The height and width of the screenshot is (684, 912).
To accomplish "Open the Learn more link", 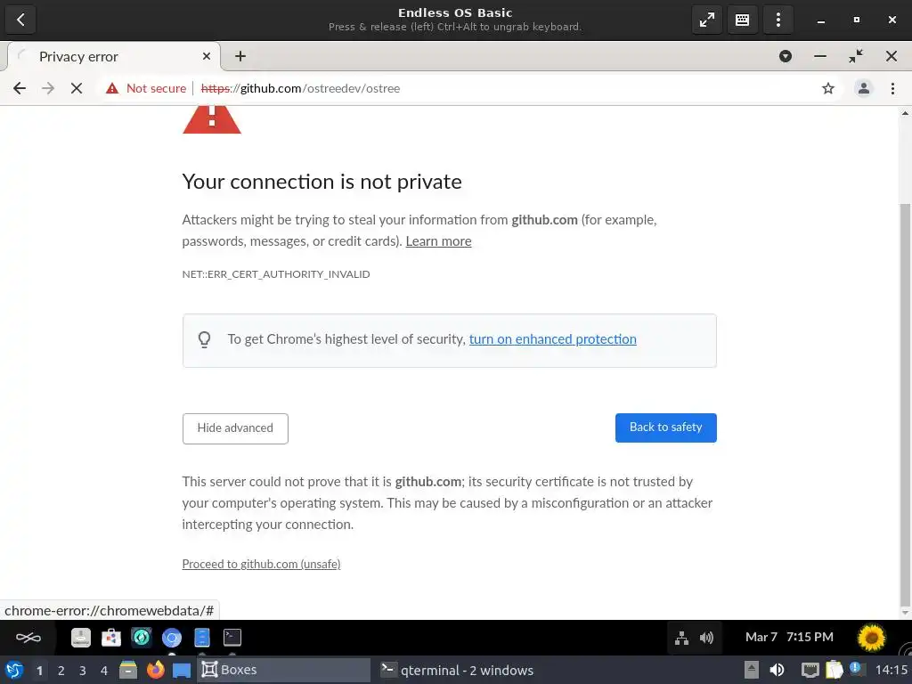I will pos(438,241).
